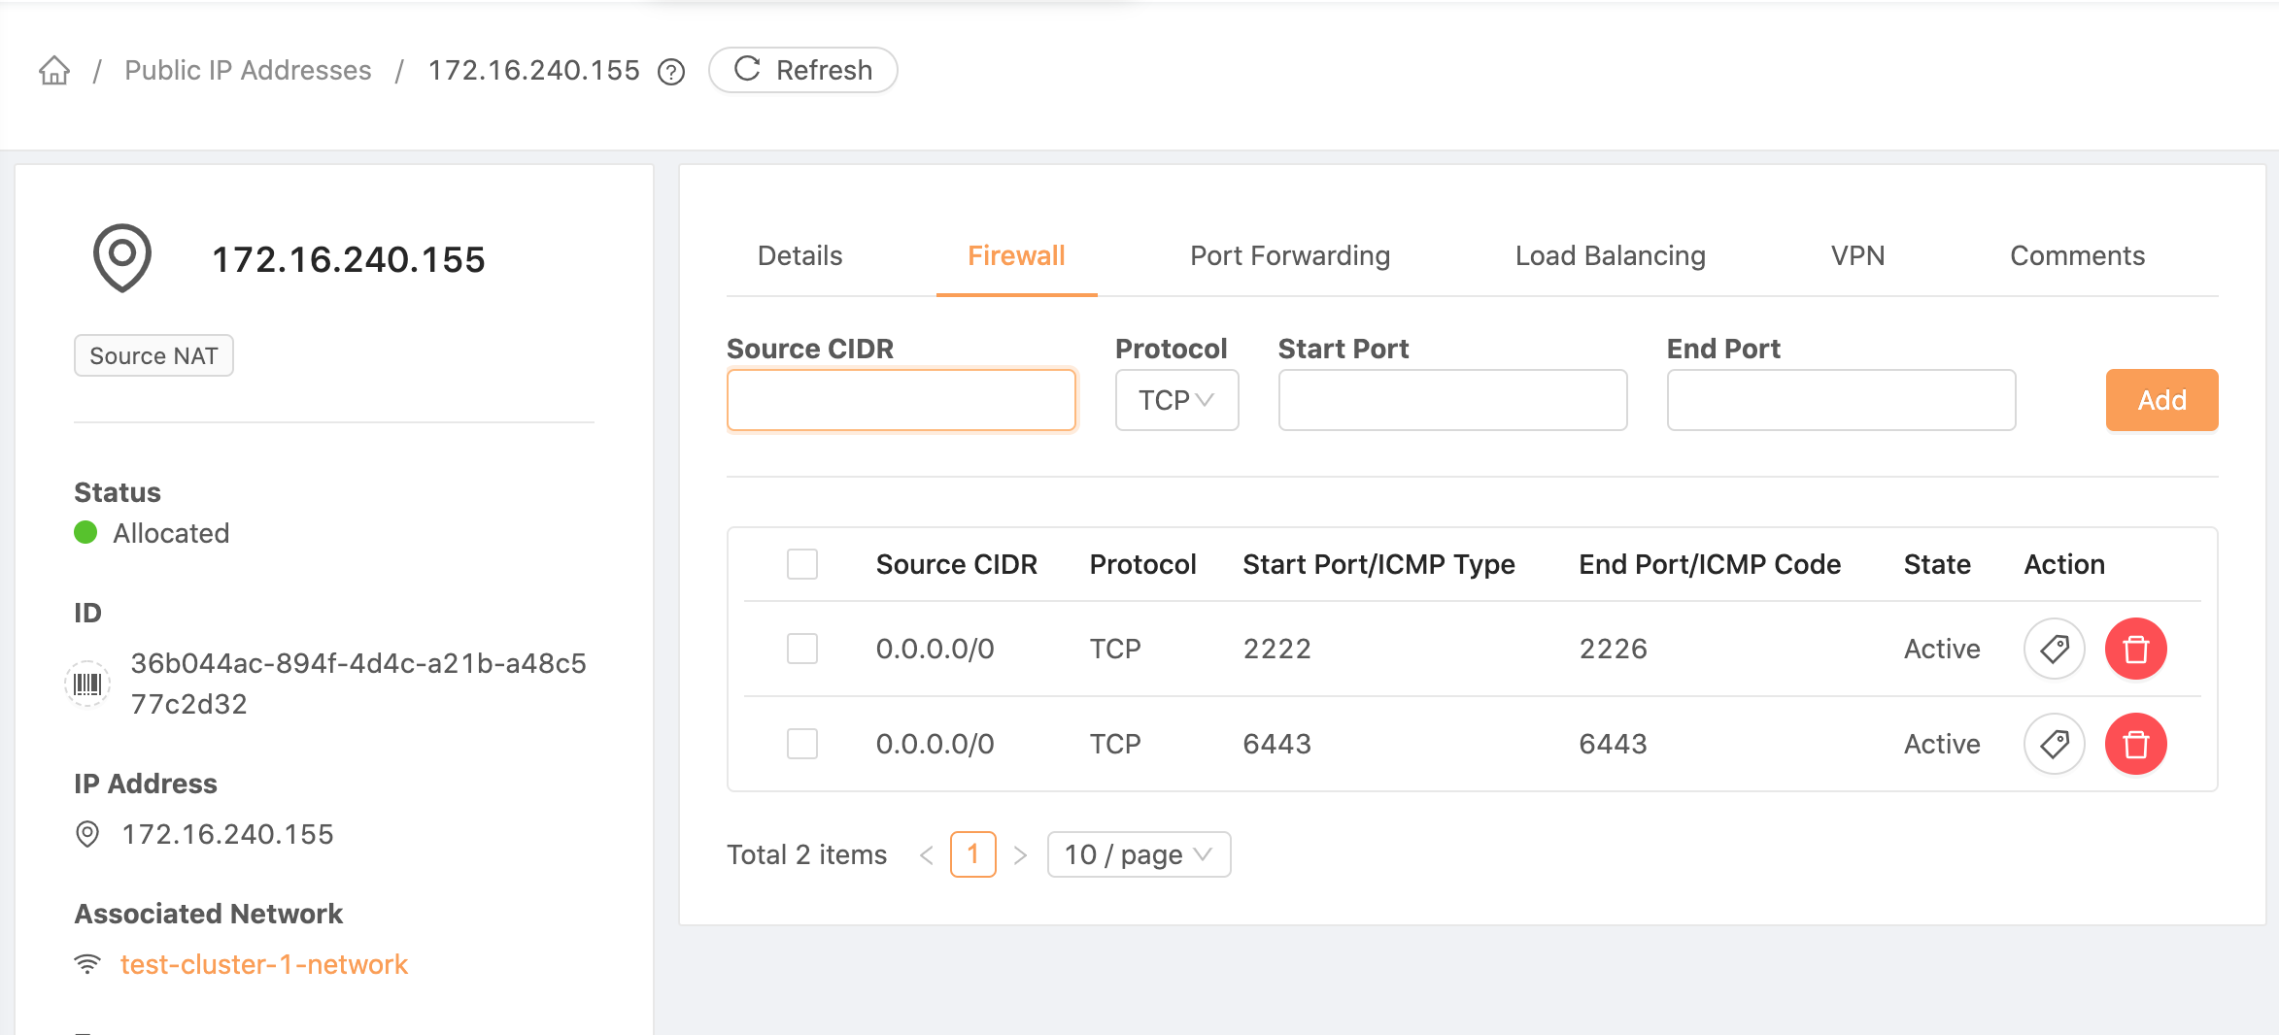Switch to the Port Forwarding tab
Screen dimensions: 2279x1035
(x=1290, y=255)
